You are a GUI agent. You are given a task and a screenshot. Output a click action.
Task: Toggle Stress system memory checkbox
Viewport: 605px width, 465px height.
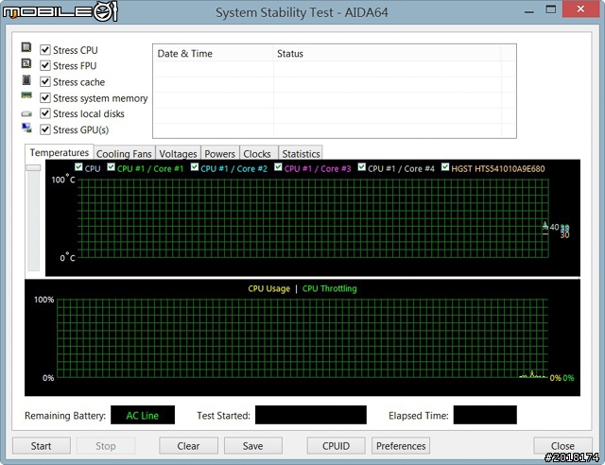point(45,98)
